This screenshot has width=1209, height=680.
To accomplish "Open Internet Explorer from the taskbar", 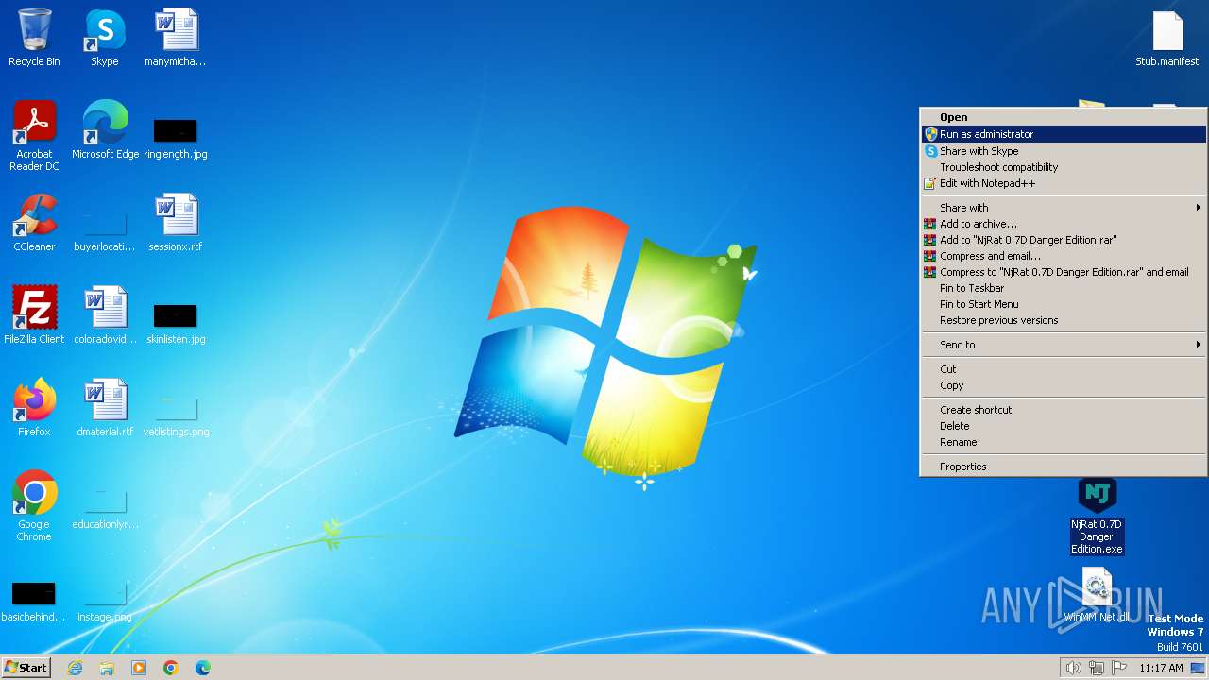I will (75, 668).
